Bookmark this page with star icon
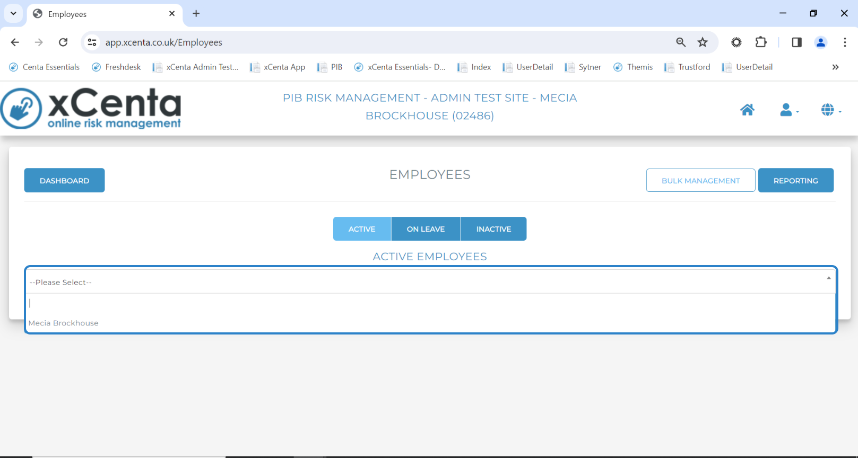The height and width of the screenshot is (458, 858). 703,42
